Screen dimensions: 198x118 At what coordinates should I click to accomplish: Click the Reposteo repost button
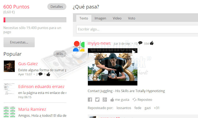tap(142, 100)
